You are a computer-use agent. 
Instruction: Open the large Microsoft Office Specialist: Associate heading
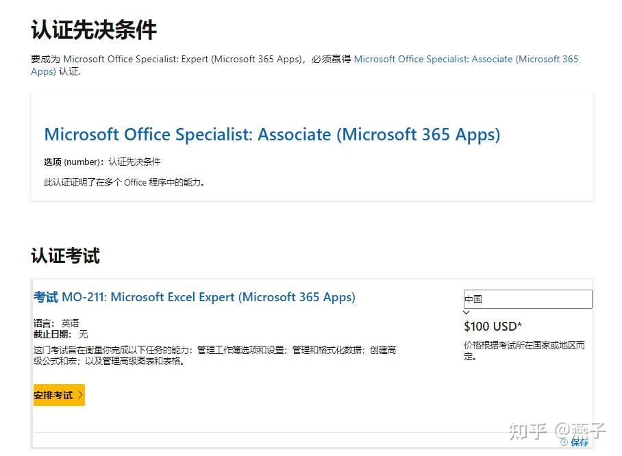[x=272, y=134]
